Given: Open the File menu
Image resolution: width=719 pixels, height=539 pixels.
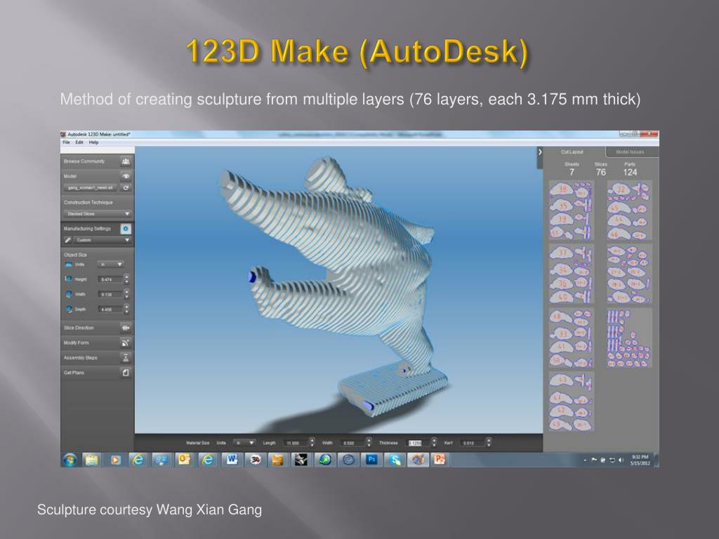Looking at the screenshot, I should [66, 142].
